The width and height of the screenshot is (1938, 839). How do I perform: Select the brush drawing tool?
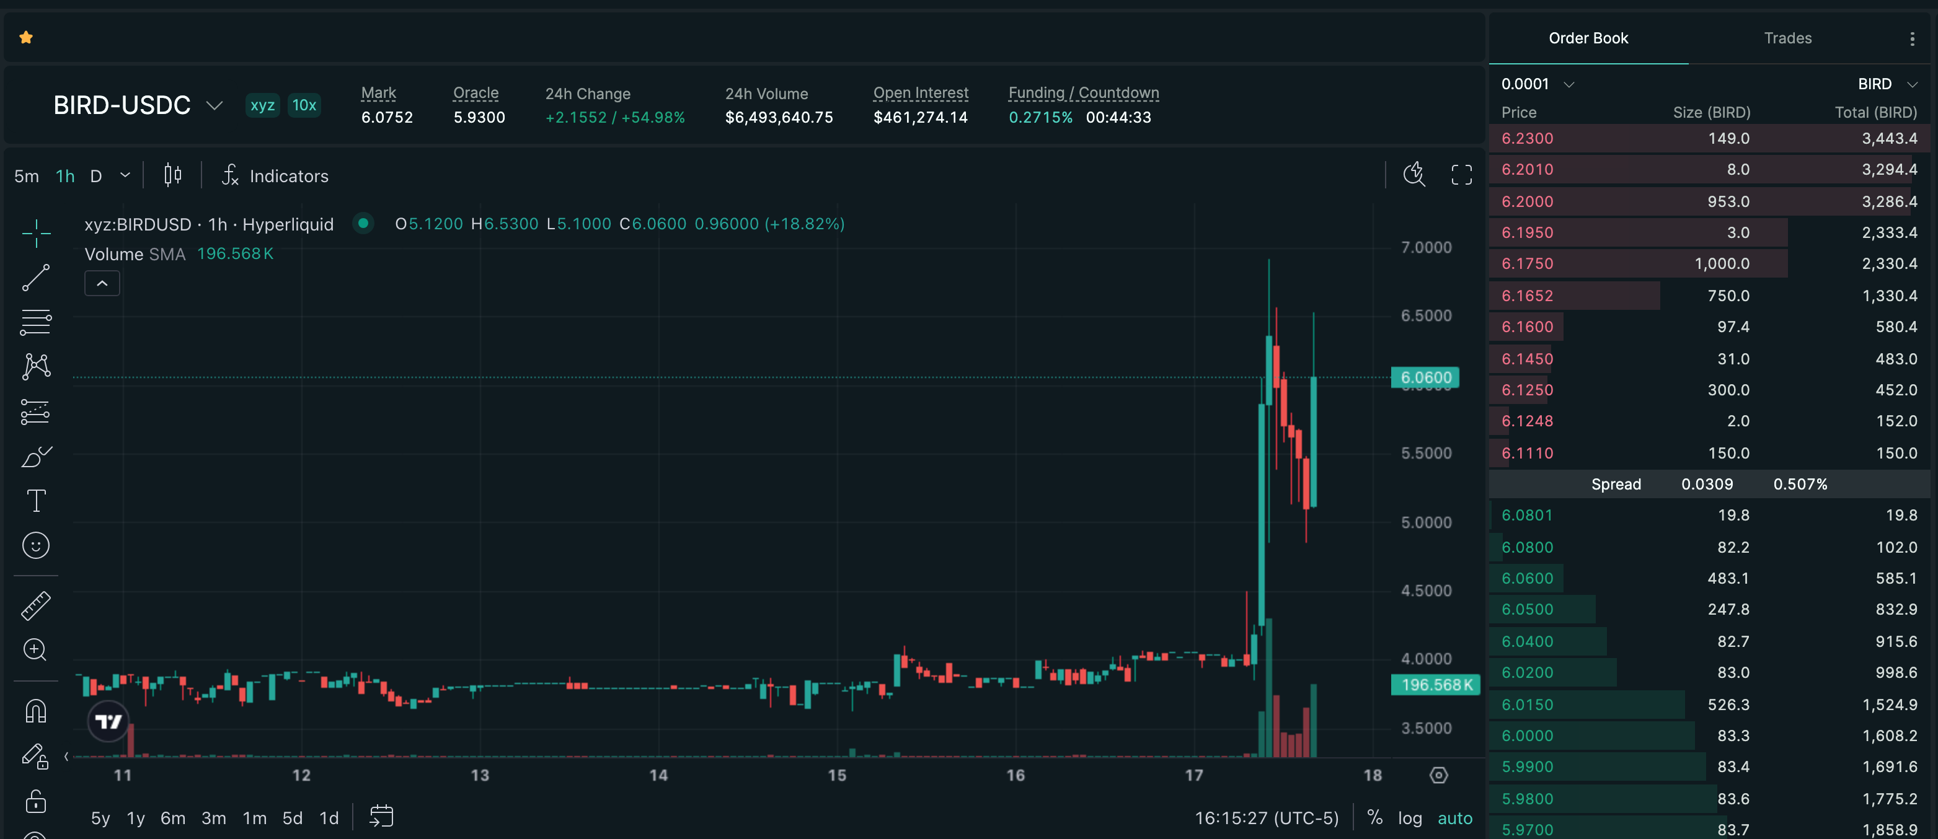point(35,456)
